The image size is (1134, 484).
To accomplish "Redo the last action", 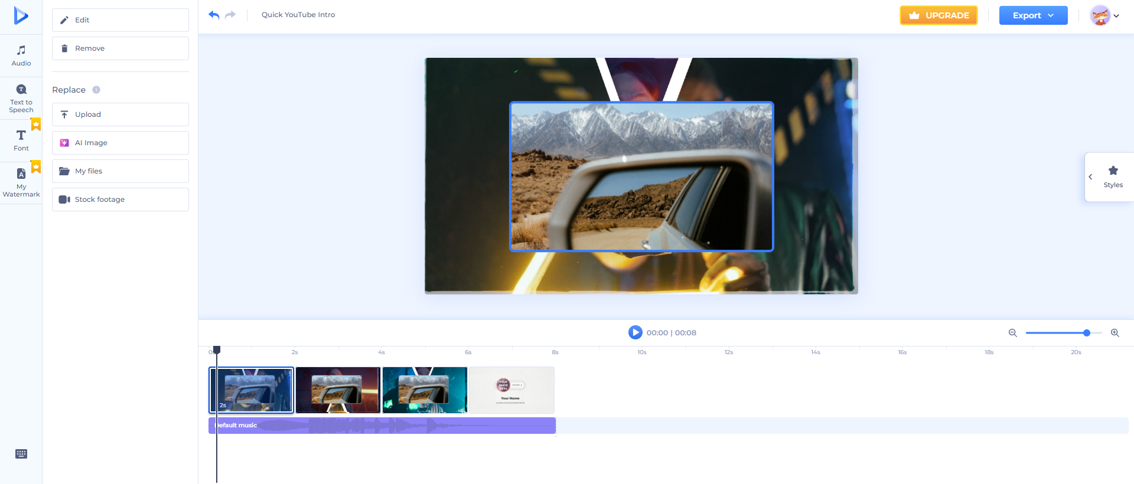I will [230, 15].
